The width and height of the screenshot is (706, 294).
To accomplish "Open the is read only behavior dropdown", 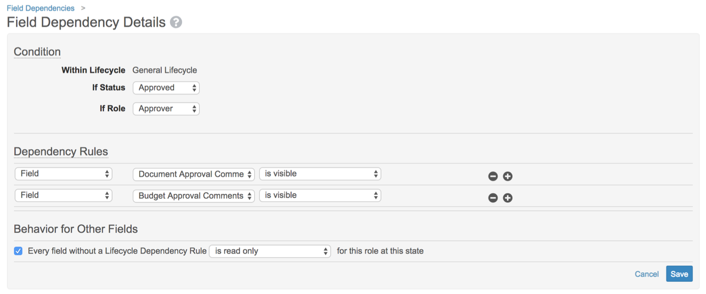I will (x=270, y=251).
